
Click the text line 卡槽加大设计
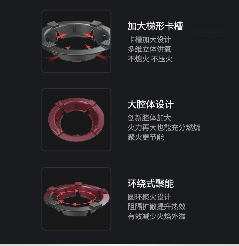point(149,40)
